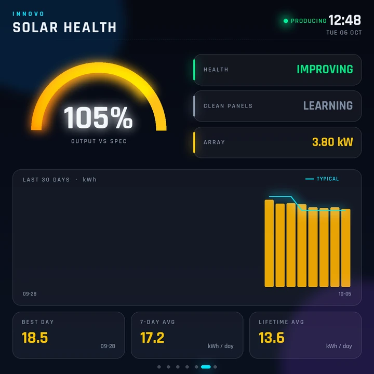Click the TYPICAL legend line marker
Screen dimensions: 374x374
coord(310,179)
